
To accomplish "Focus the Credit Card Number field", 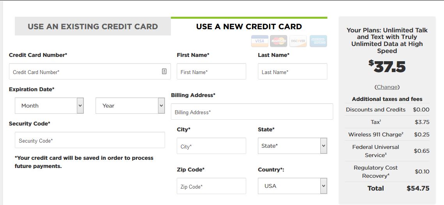I will click(x=90, y=71).
